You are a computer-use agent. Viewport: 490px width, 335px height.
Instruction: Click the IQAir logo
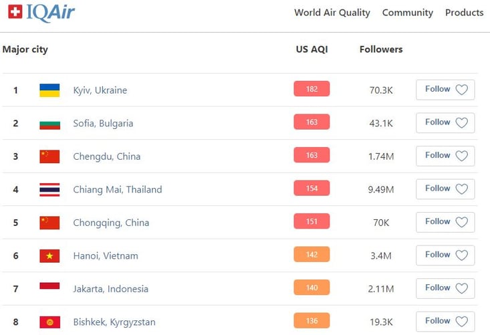(x=41, y=13)
